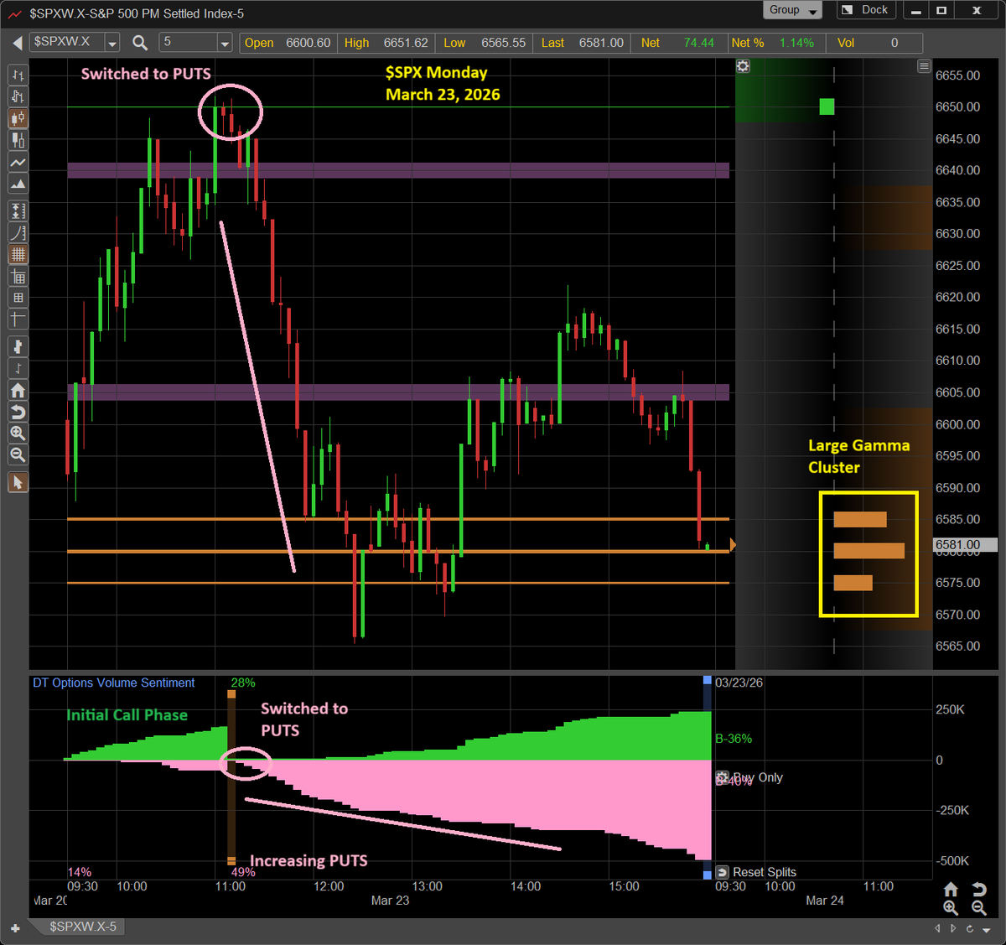The width and height of the screenshot is (1006, 945).
Task: Click the next tab right triangle
Action: 953,928
